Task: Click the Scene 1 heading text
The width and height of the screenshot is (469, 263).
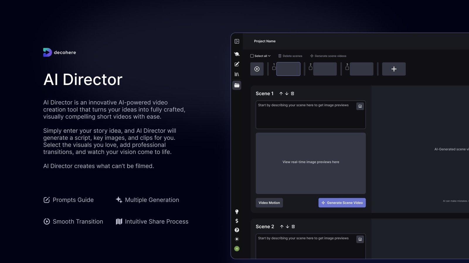Action: point(265,94)
